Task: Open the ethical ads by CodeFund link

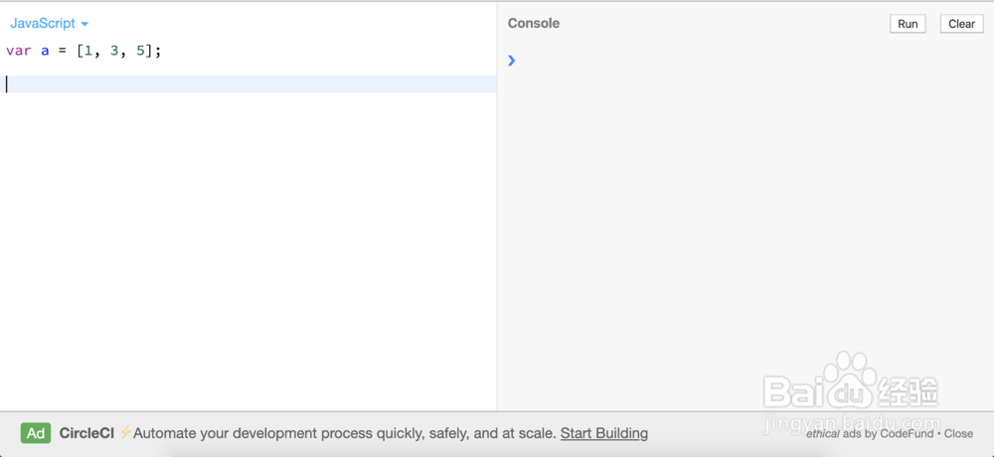Action: point(870,434)
